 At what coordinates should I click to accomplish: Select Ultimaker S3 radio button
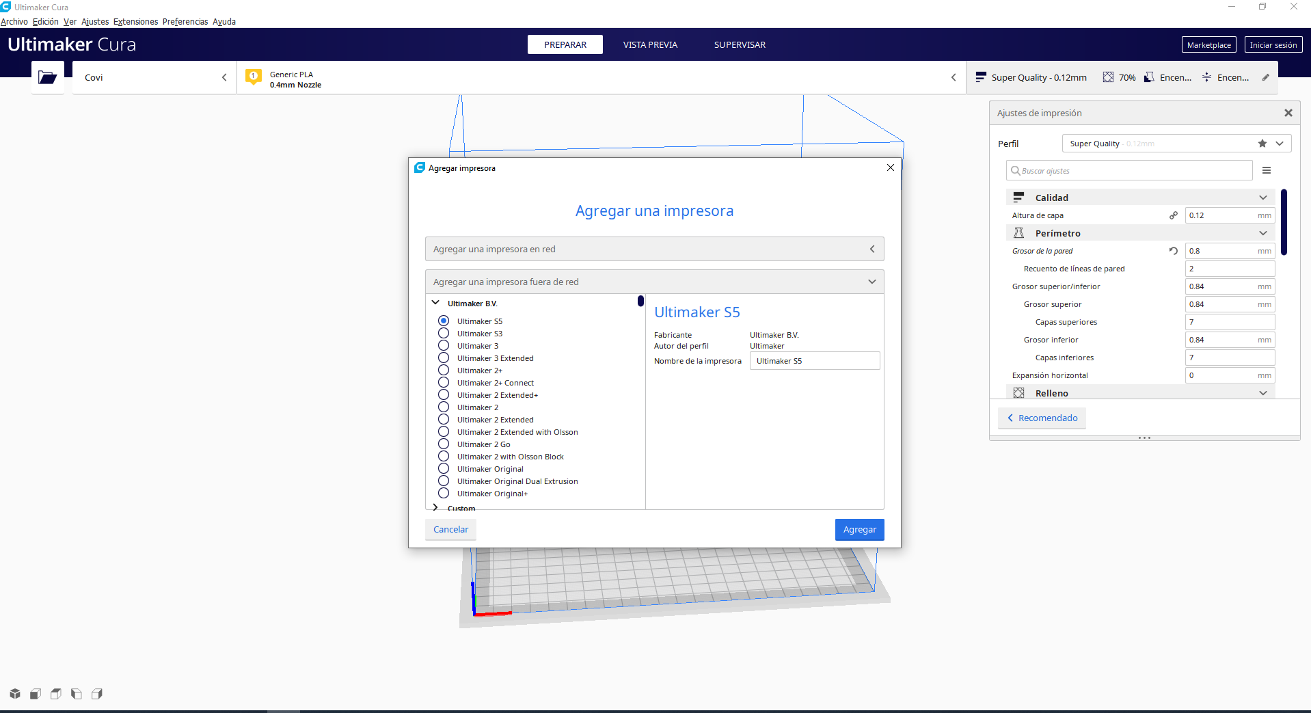(x=444, y=333)
